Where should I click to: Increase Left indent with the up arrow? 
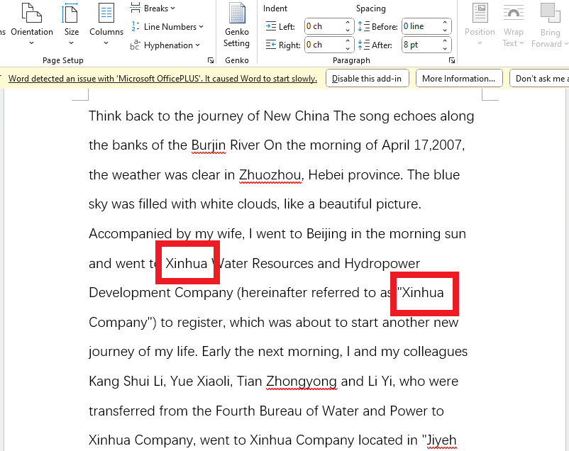click(x=348, y=22)
